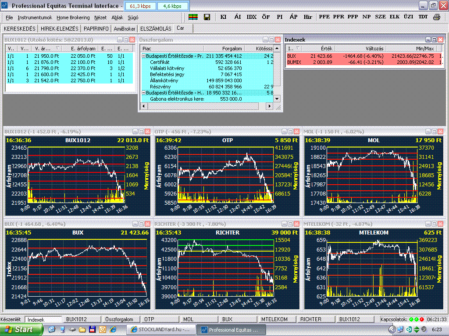Activate RICHTER window from bottom bar
Viewport: 449px width, 336px height.
315,319
